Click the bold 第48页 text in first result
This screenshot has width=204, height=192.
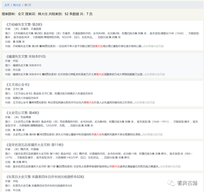coord(43,46)
